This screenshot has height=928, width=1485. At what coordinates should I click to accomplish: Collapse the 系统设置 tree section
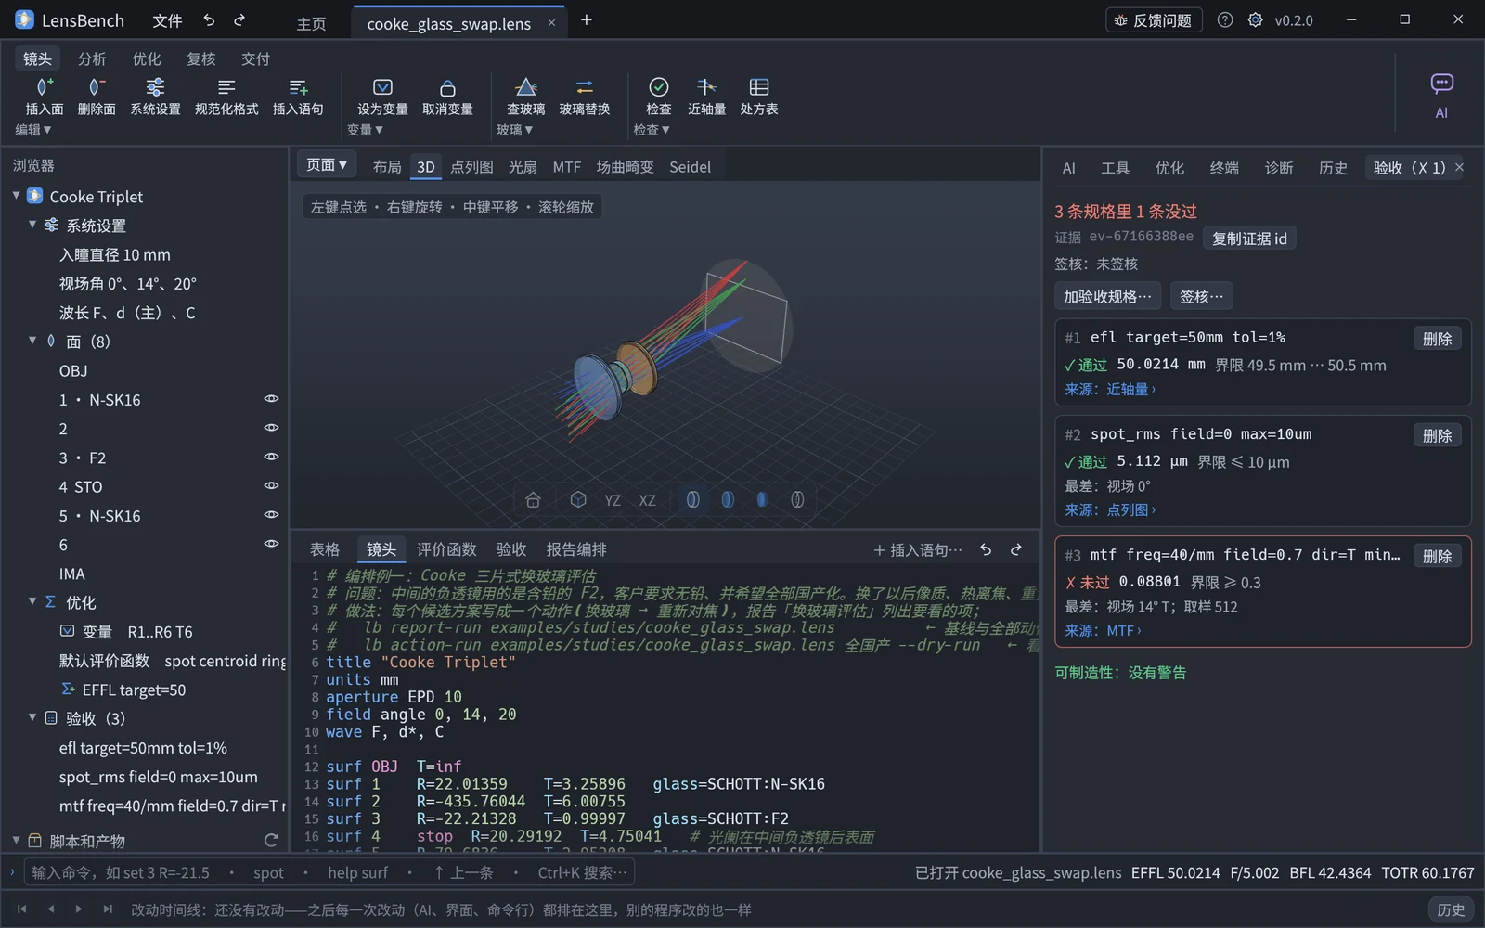pos(32,225)
